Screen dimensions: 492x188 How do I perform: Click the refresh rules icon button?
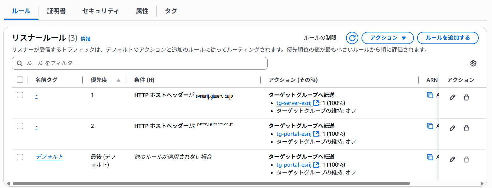coord(352,38)
